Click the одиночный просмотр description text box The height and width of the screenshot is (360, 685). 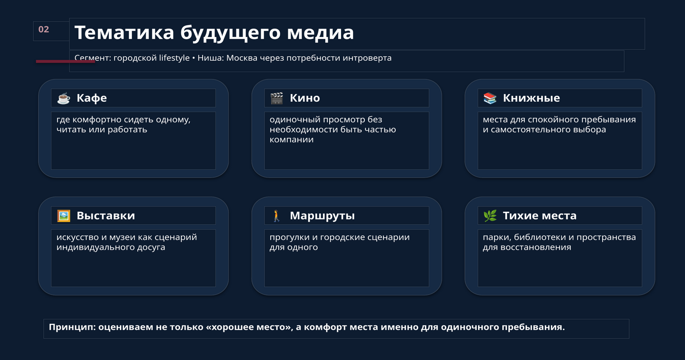(x=346, y=141)
